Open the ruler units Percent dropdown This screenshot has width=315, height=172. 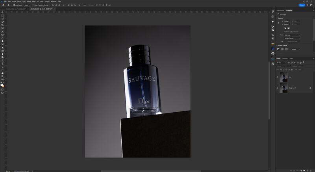pyautogui.click(x=296, y=49)
